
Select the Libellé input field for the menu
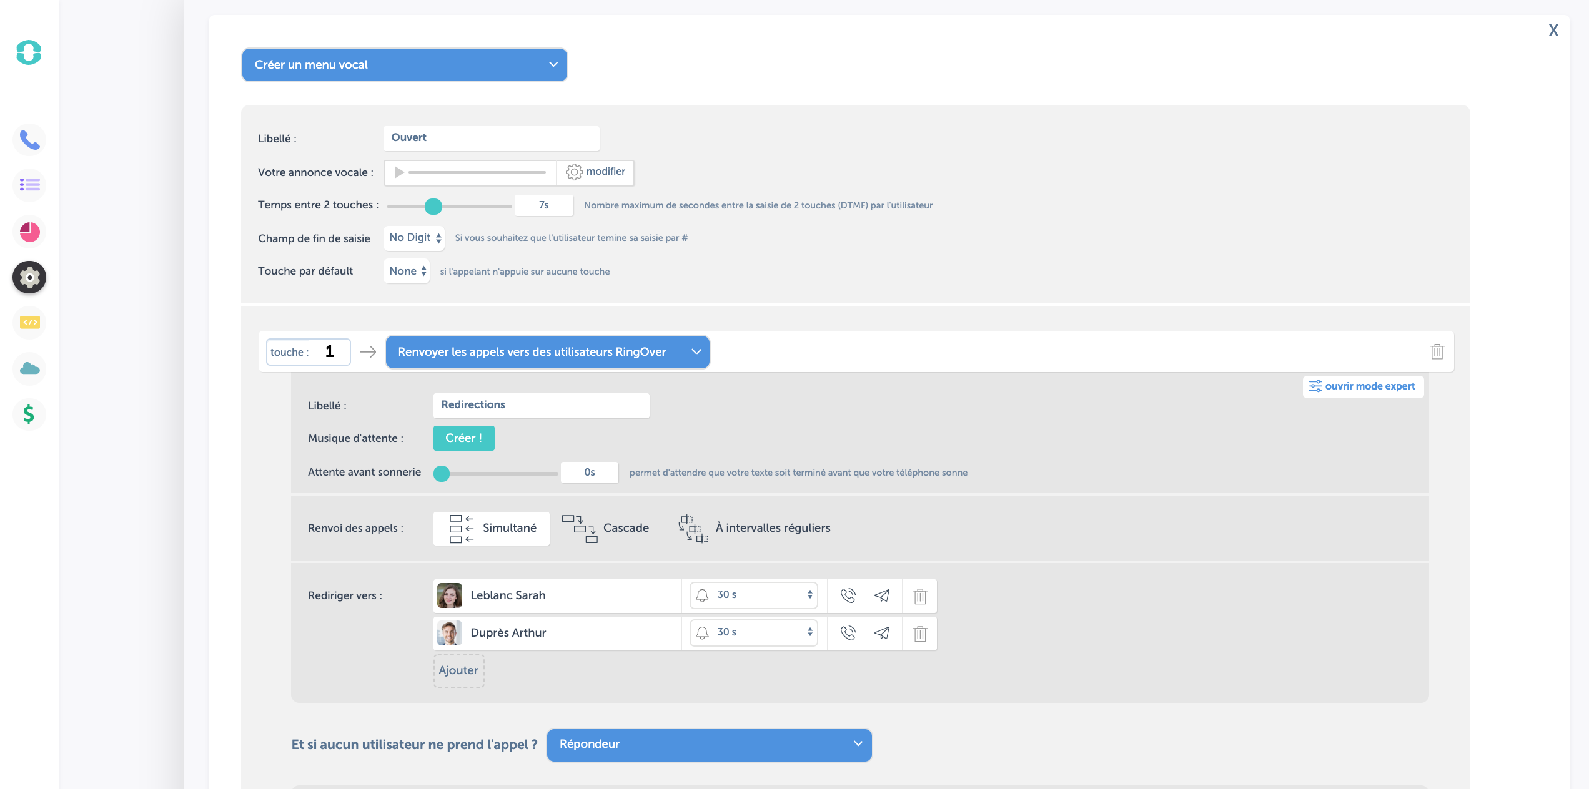pos(492,137)
